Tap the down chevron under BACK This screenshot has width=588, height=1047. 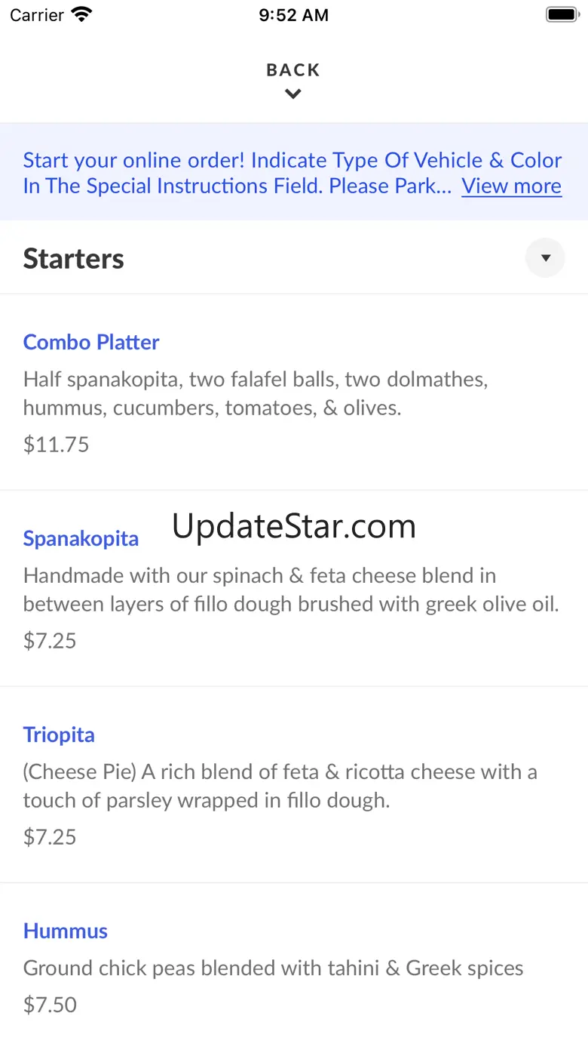(293, 94)
